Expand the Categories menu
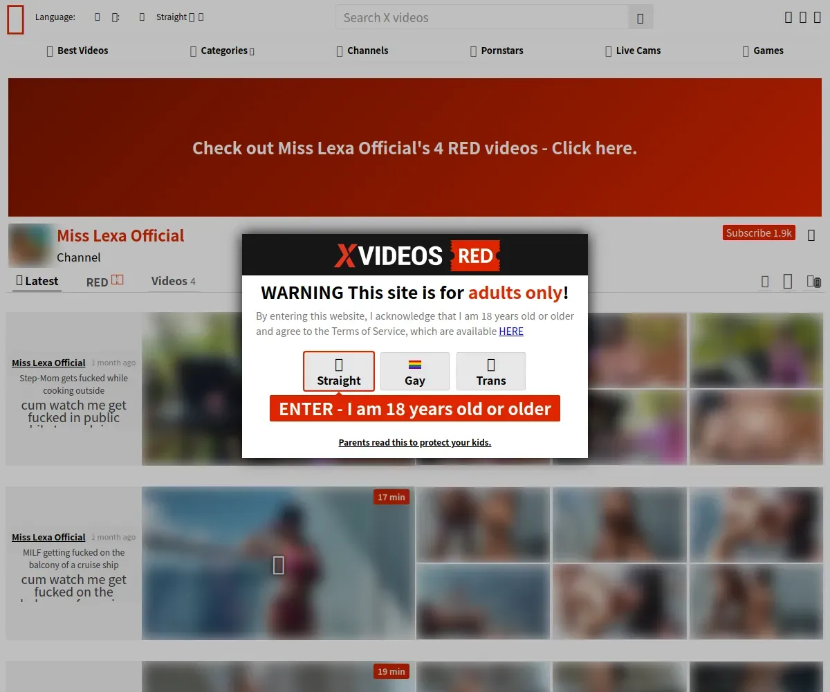Viewport: 830px width, 692px height. point(222,51)
